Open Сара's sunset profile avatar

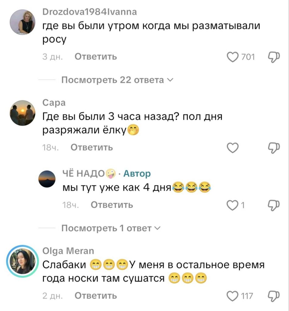pyautogui.click(x=23, y=113)
